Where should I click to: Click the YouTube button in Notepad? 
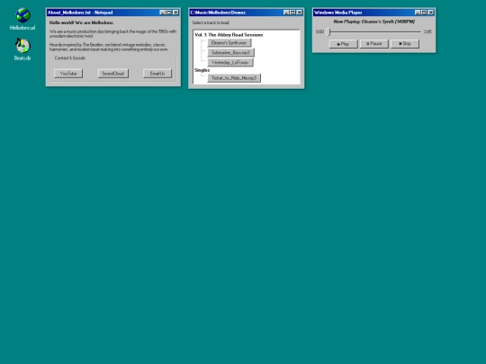tap(68, 74)
